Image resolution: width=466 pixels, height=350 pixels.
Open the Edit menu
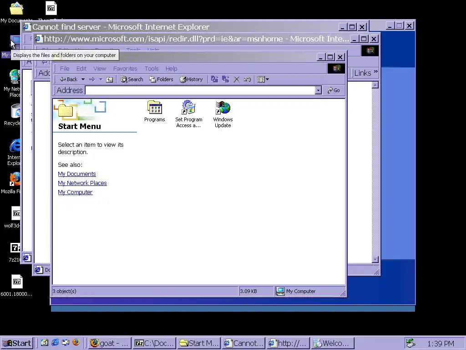tap(81, 68)
